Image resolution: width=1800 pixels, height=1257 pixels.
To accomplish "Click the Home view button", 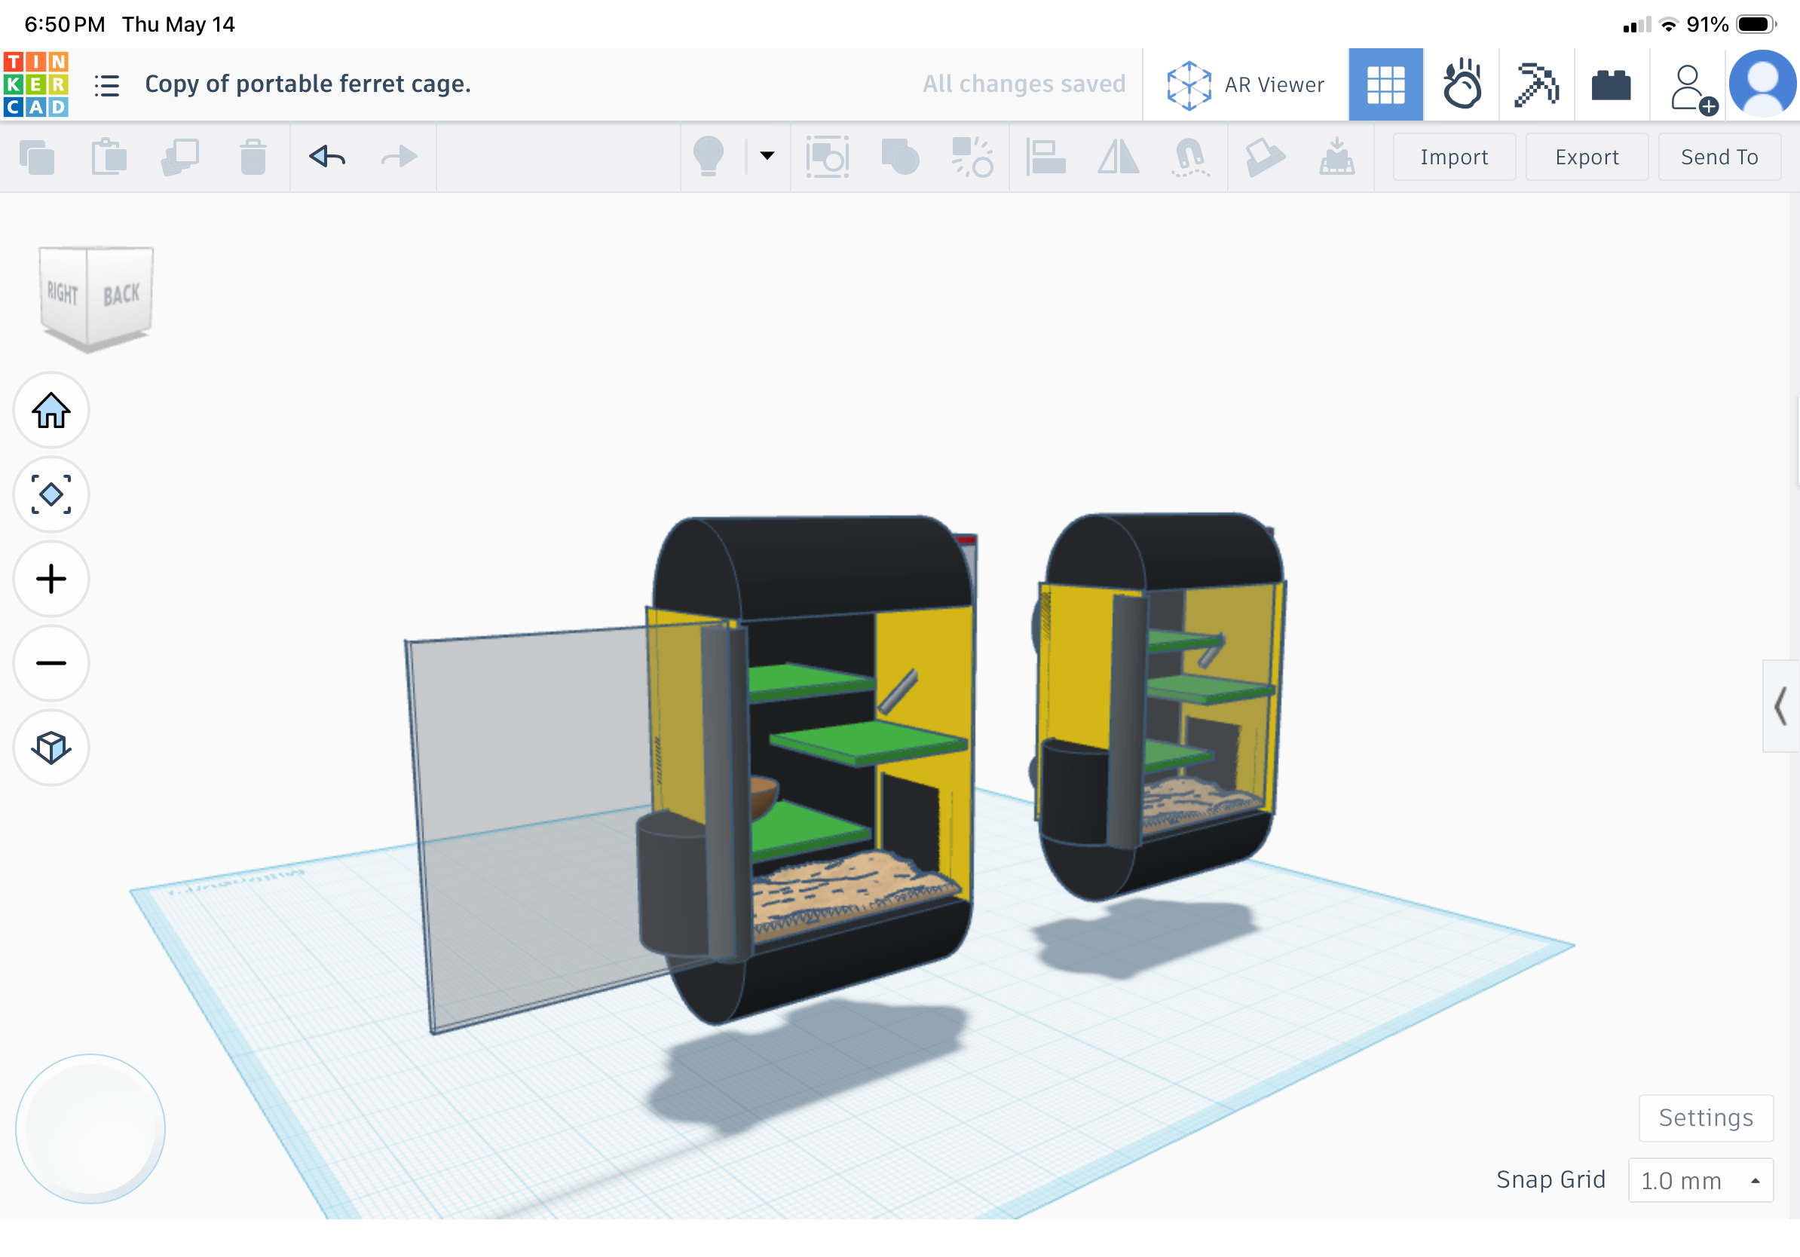I will click(x=51, y=410).
